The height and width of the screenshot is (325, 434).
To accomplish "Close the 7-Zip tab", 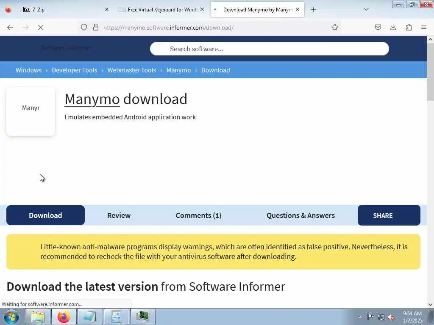I will coord(107,9).
